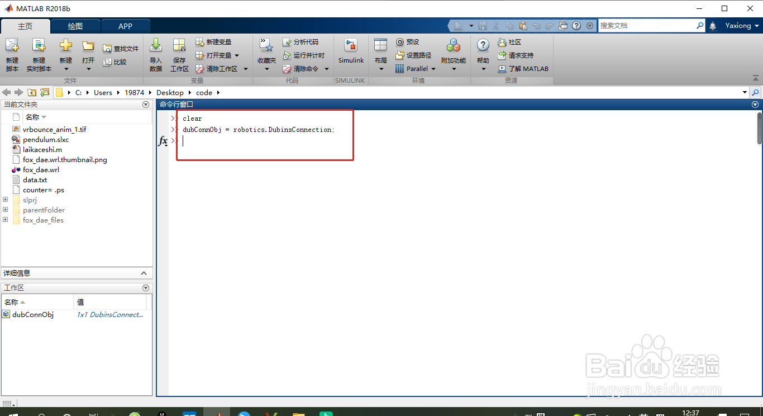
Task: Expand the fox_dae_files folder
Action: click(x=6, y=220)
